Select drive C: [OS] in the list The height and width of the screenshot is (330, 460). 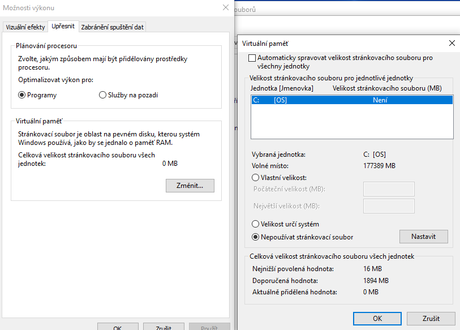pos(351,100)
